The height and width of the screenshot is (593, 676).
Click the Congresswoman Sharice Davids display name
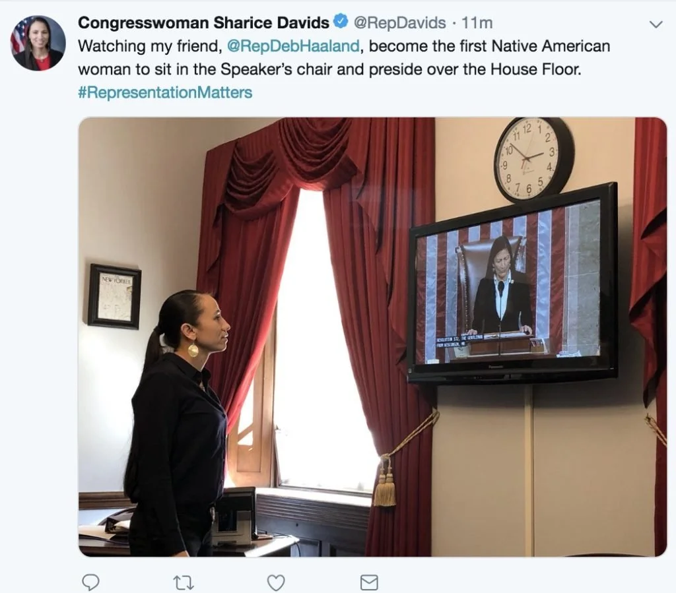203,22
